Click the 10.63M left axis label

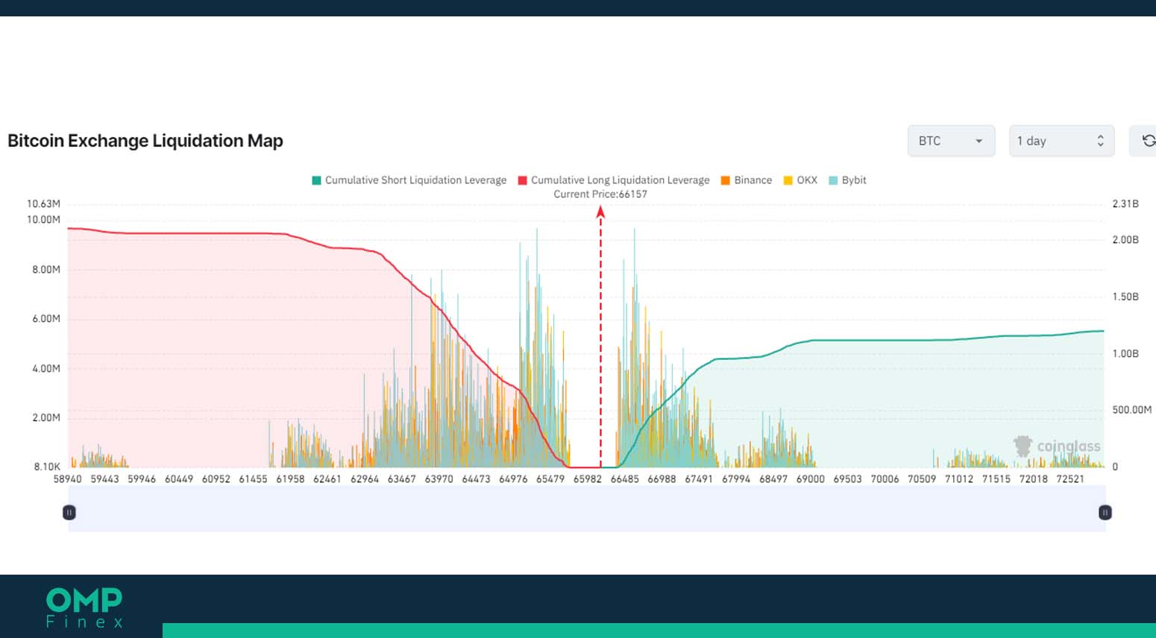(43, 203)
